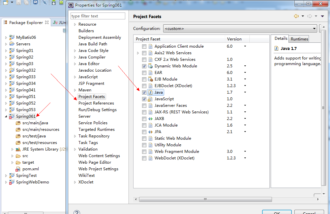Click the Spring061 project icon
The image size is (330, 214).
click(x=12, y=116)
